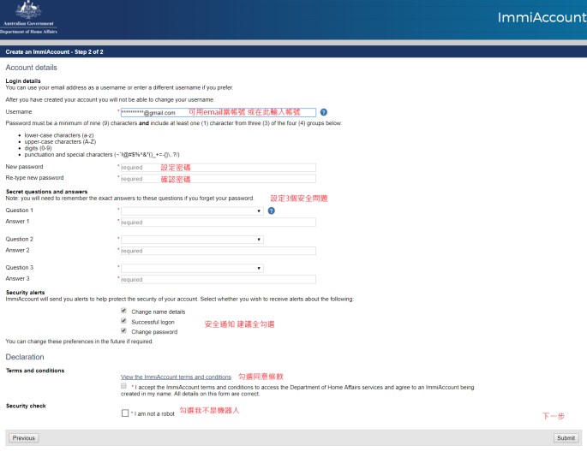
Task: Click the ImmiAccount header title
Action: [x=542, y=18]
